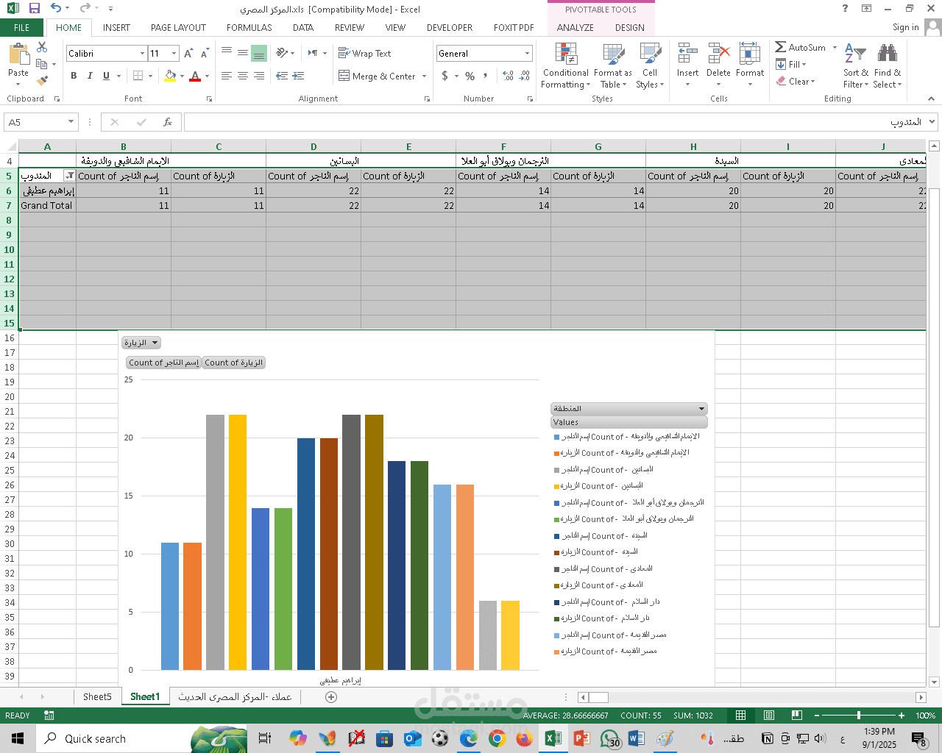
Task: Toggle Italic formatting
Action: coord(90,76)
